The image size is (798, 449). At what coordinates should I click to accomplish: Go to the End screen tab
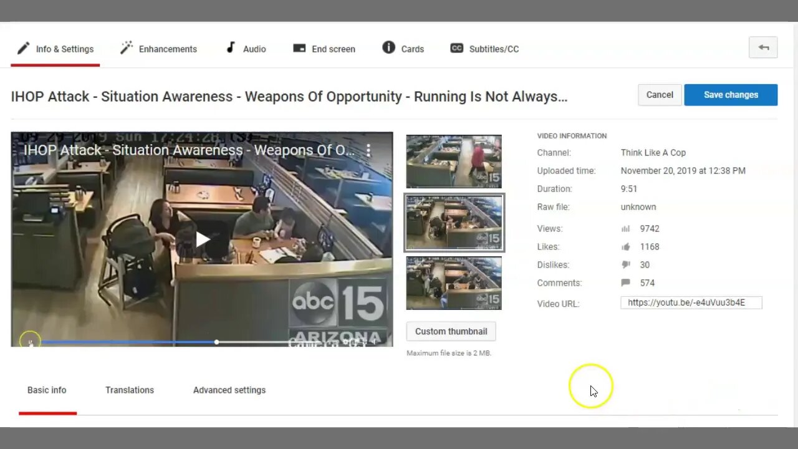[x=324, y=49]
